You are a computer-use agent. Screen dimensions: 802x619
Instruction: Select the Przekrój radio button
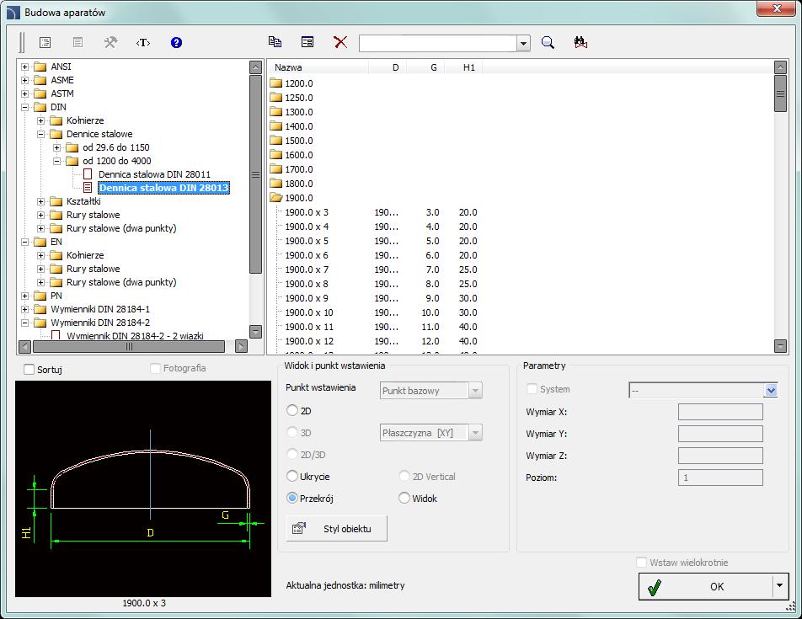point(292,498)
